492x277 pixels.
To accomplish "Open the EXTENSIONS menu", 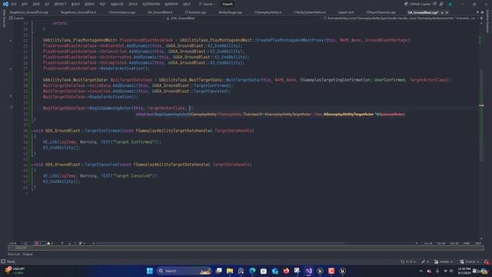I will (x=151, y=4).
